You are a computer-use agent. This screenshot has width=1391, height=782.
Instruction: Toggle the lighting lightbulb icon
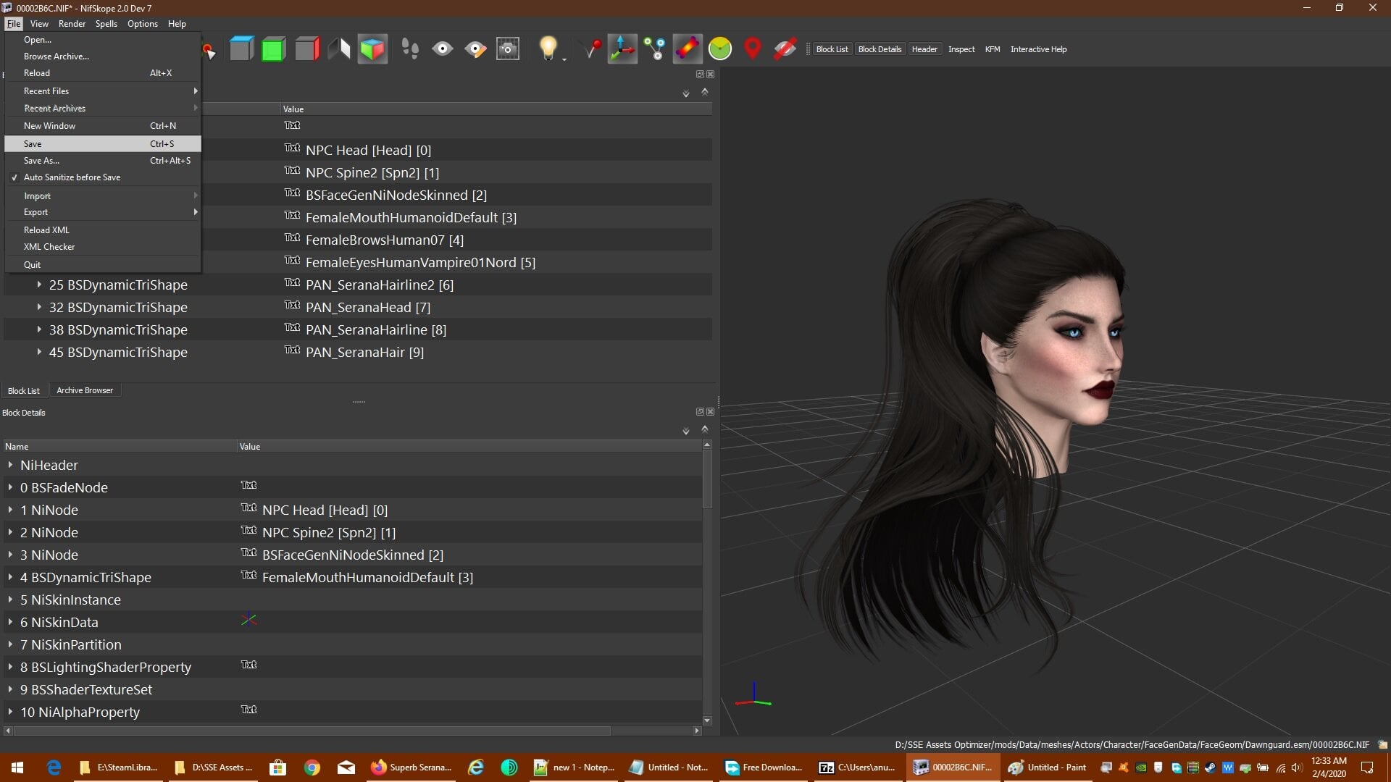click(548, 49)
